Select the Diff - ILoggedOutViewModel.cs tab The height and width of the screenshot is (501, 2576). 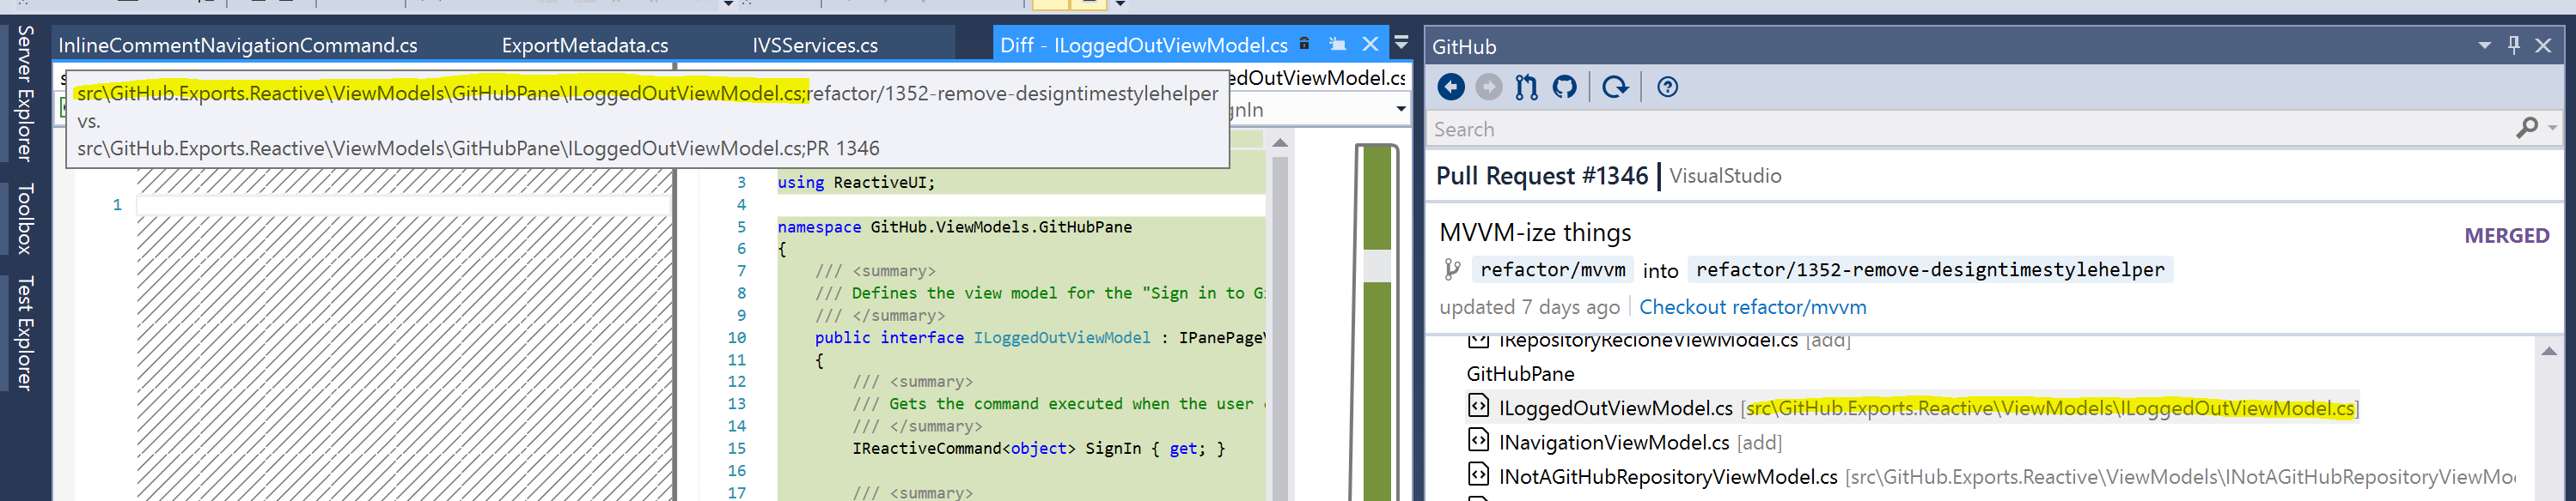1144,45
